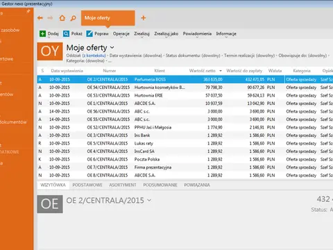The width and height of the screenshot is (333, 250).
Task: Expand the Moje oferty view dropdown
Action: click(112, 47)
